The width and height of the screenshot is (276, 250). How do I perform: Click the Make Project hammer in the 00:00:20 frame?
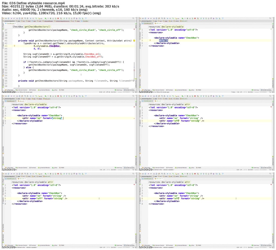click(36, 18)
